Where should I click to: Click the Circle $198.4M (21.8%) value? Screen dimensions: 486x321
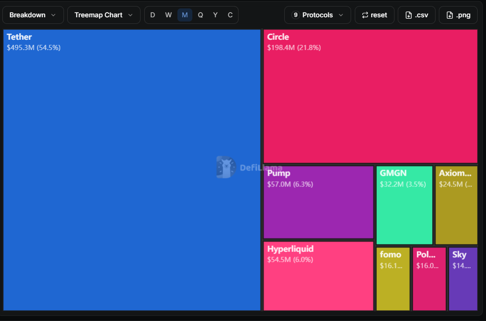294,48
